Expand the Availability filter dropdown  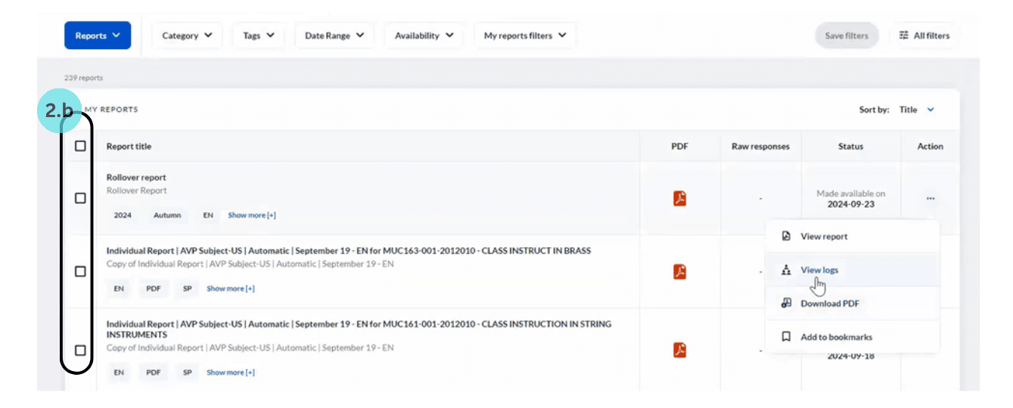[x=424, y=36]
